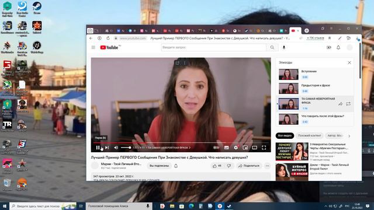Select the Автор filter chip
The image size is (374, 210).
(x=335, y=136)
